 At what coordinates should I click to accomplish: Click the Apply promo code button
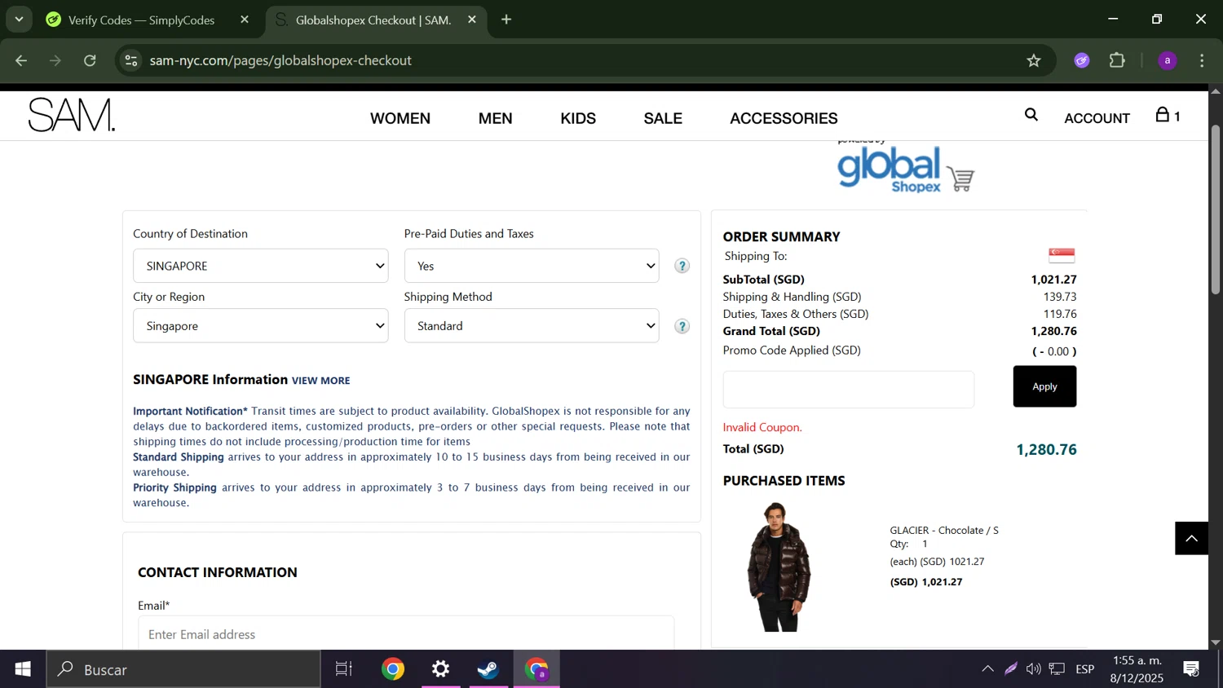pyautogui.click(x=1044, y=386)
